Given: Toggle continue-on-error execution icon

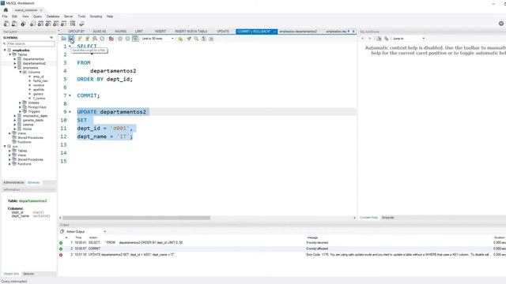Looking at the screenshot, I should point(111,39).
